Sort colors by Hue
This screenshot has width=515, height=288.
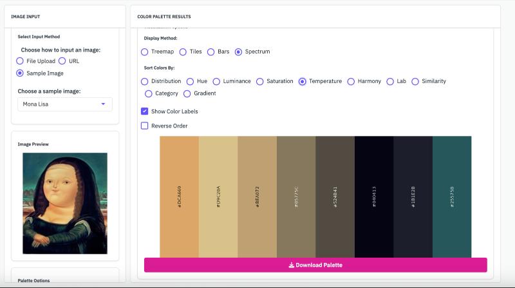coord(190,82)
